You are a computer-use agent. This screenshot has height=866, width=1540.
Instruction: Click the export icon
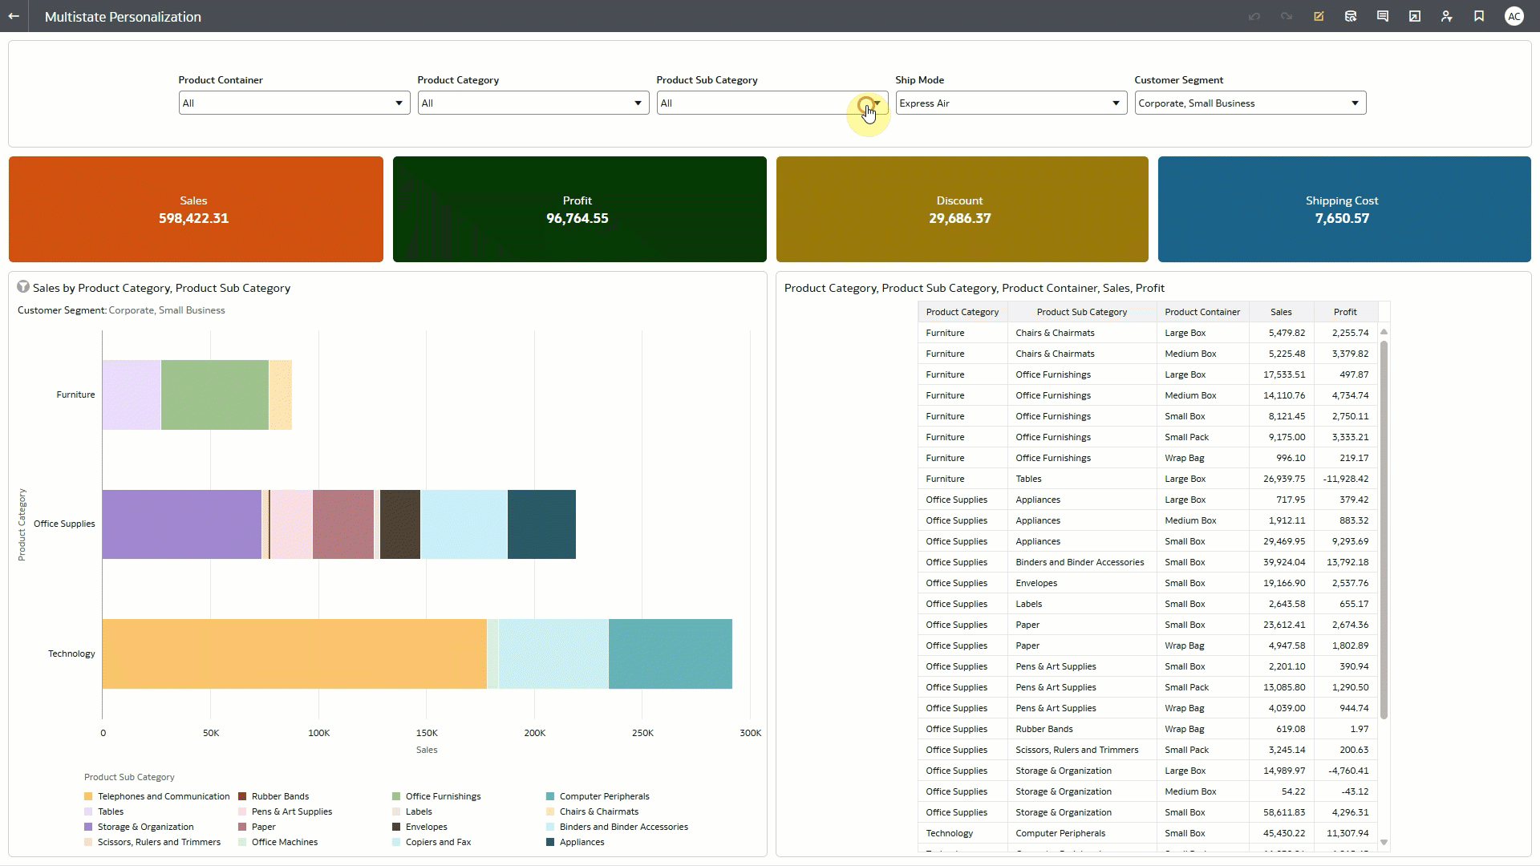[x=1415, y=16]
